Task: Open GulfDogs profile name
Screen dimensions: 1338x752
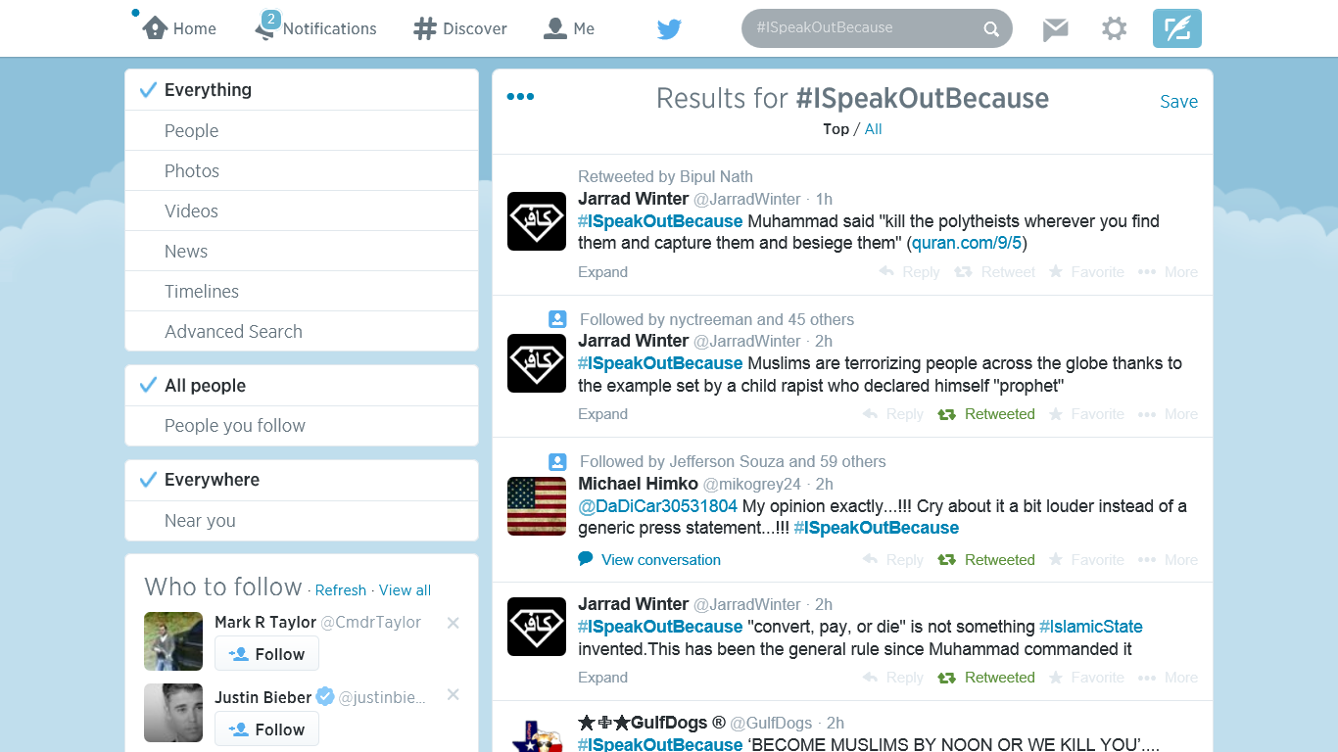Action: coord(651,723)
